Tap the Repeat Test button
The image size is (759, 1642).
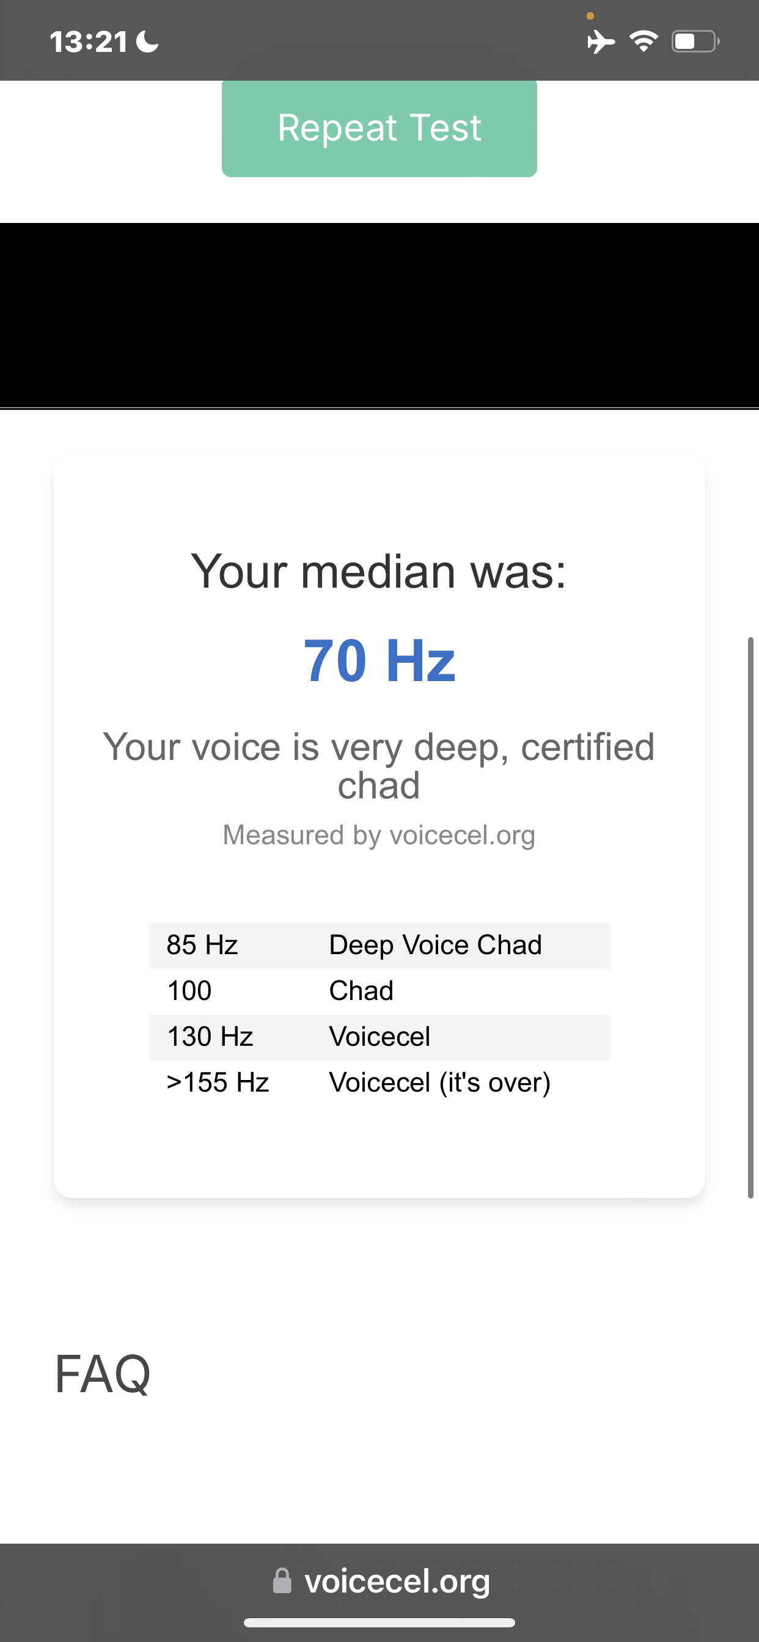tap(379, 128)
